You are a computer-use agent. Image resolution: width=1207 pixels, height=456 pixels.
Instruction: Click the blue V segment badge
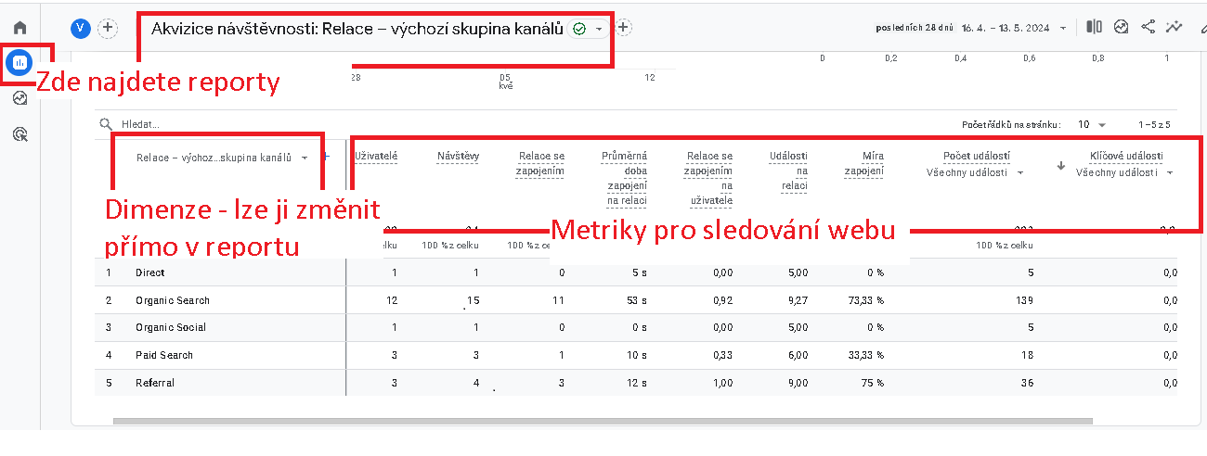coord(81,28)
